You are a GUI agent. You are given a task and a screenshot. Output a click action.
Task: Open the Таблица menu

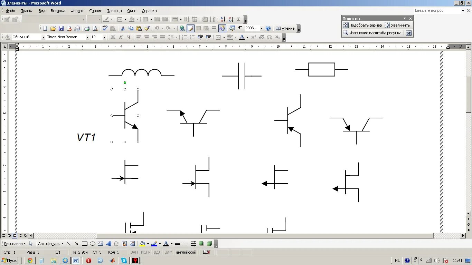114,11
